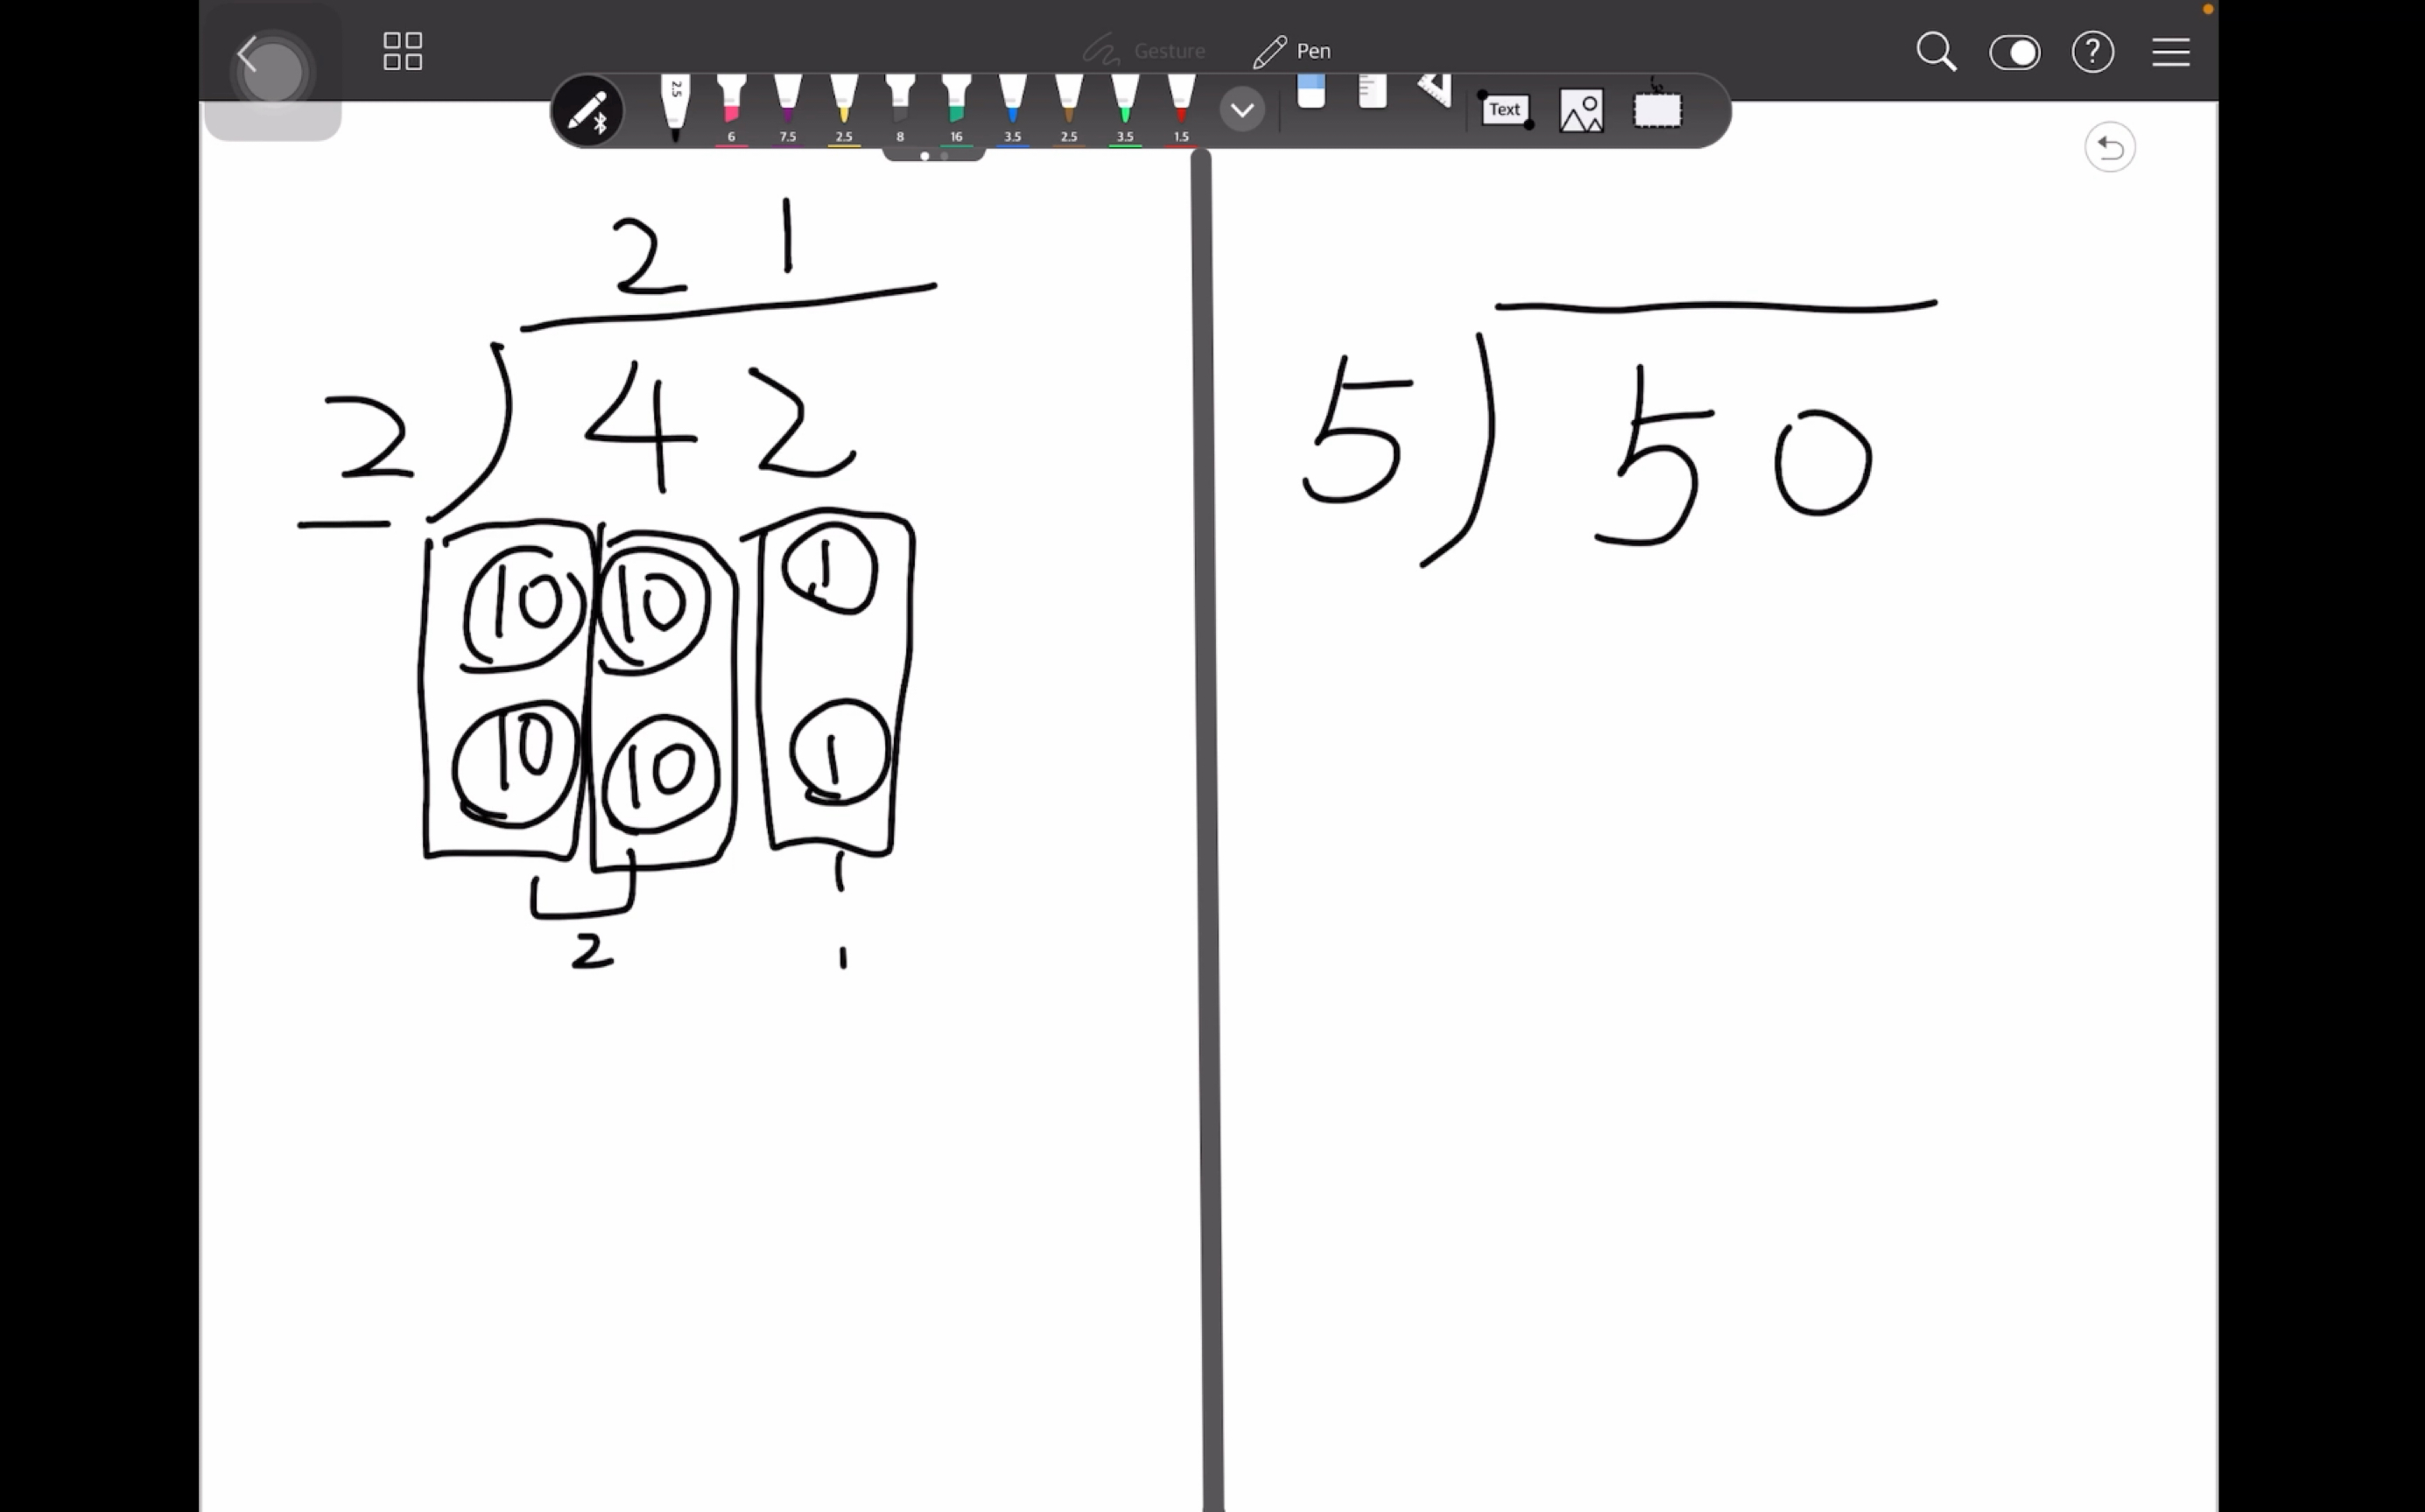
Task: Enable the undo/redo action button
Action: tap(2108, 148)
